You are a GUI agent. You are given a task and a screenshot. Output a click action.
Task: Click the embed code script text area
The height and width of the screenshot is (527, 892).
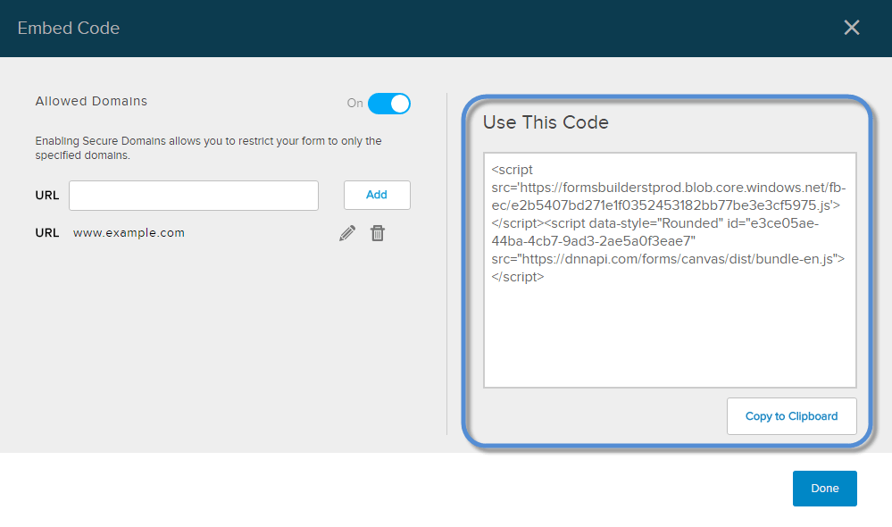pos(669,268)
